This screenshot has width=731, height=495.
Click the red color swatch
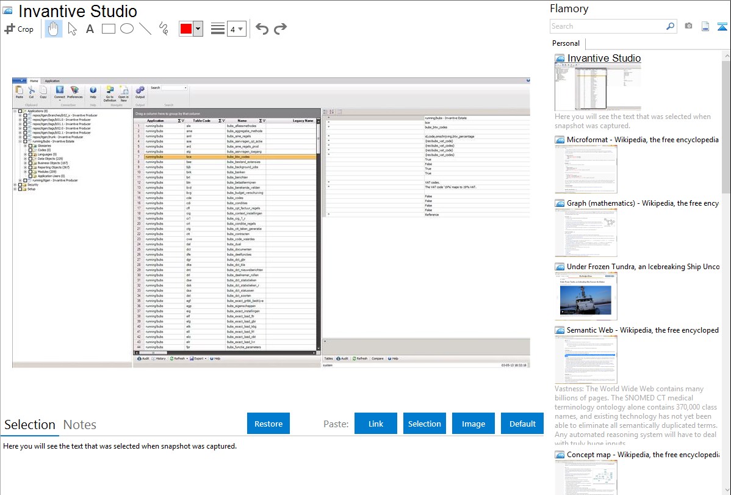[185, 29]
